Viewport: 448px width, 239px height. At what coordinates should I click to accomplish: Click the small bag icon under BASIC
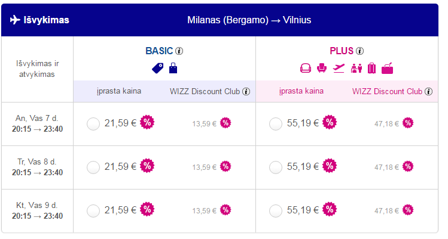tap(173, 68)
